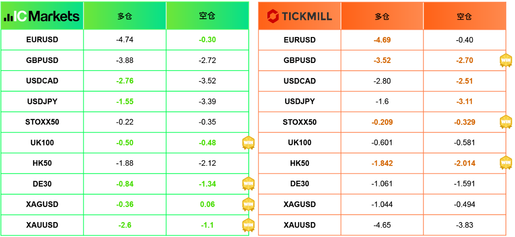This screenshot has width=515, height=237.
Task: Click the WIN badge on IC Markets DE30 row
Action: (x=248, y=184)
